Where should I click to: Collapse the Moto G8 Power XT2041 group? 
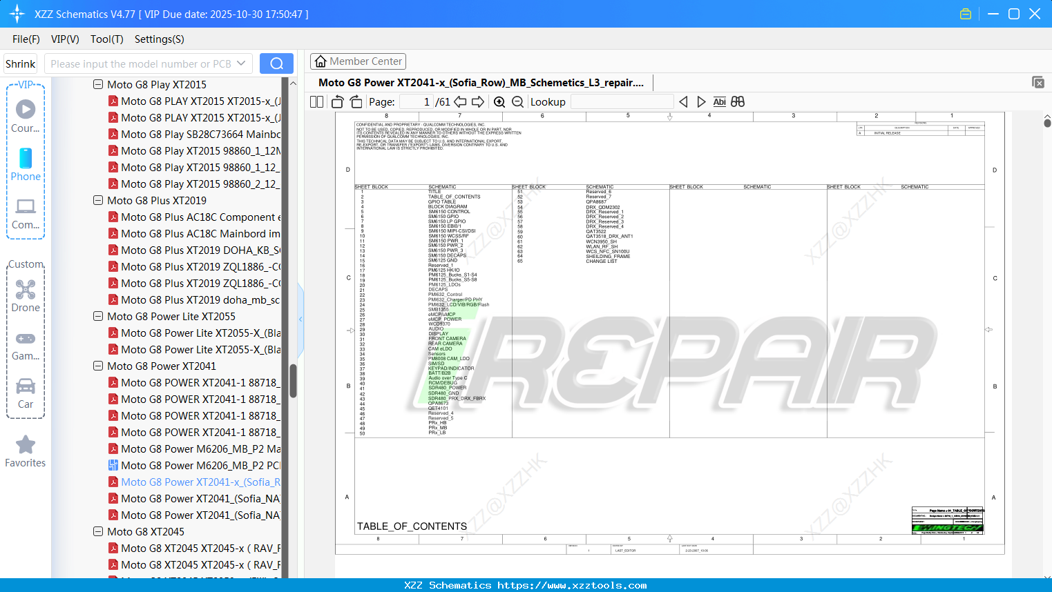(x=98, y=366)
